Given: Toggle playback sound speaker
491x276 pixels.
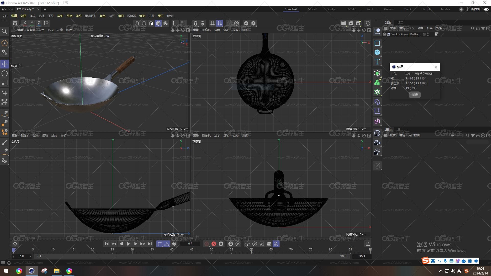Looking at the screenshot, I should 174,244.
